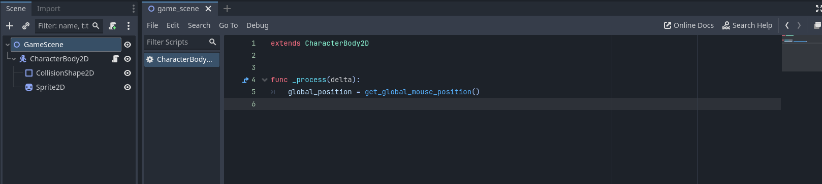822x184 pixels.
Task: Open the script icon on CharacterBody2D node
Action: (x=115, y=59)
